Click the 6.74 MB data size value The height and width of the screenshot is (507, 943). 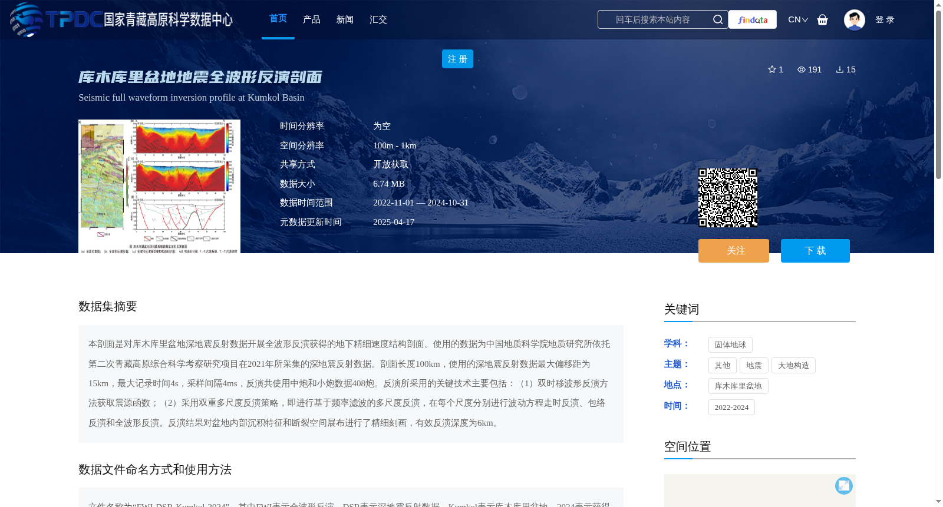click(x=389, y=184)
